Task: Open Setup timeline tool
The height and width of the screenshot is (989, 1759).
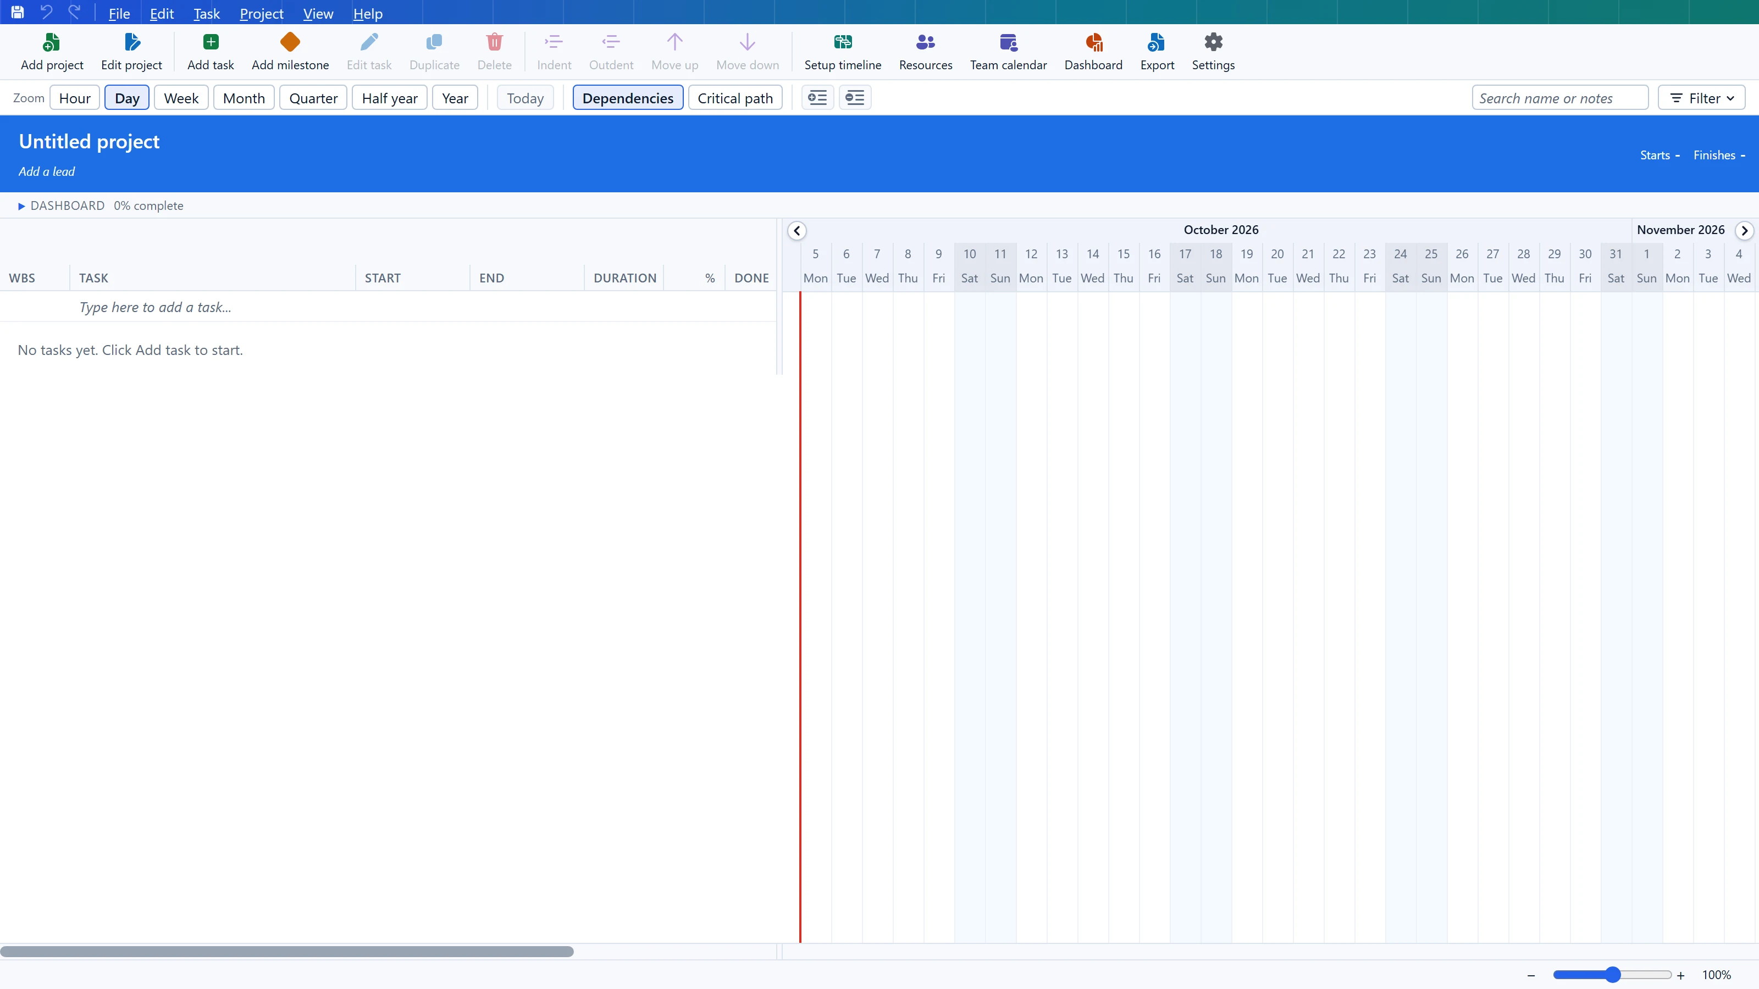Action: 843,52
